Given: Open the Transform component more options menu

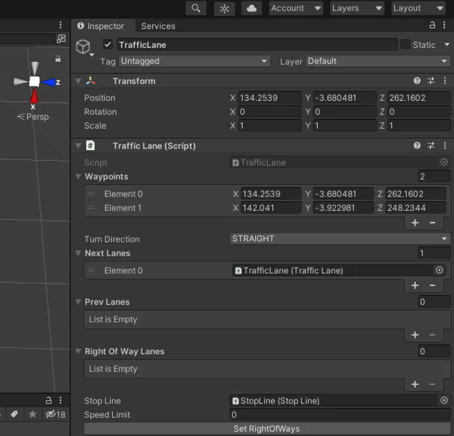Looking at the screenshot, I should click(444, 81).
